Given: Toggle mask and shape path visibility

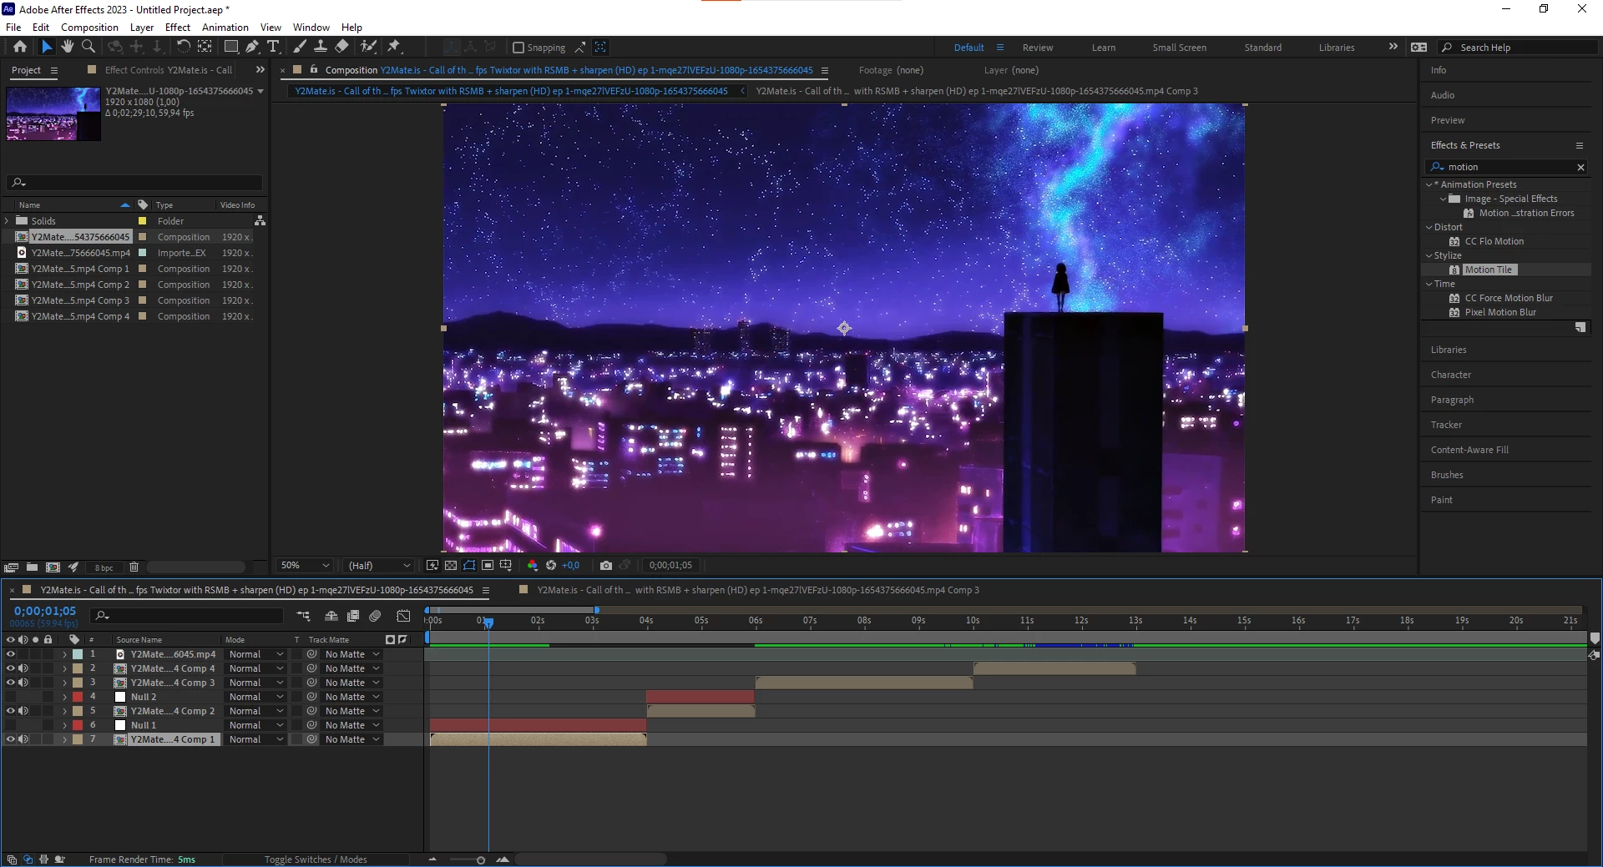Looking at the screenshot, I should [x=469, y=565].
